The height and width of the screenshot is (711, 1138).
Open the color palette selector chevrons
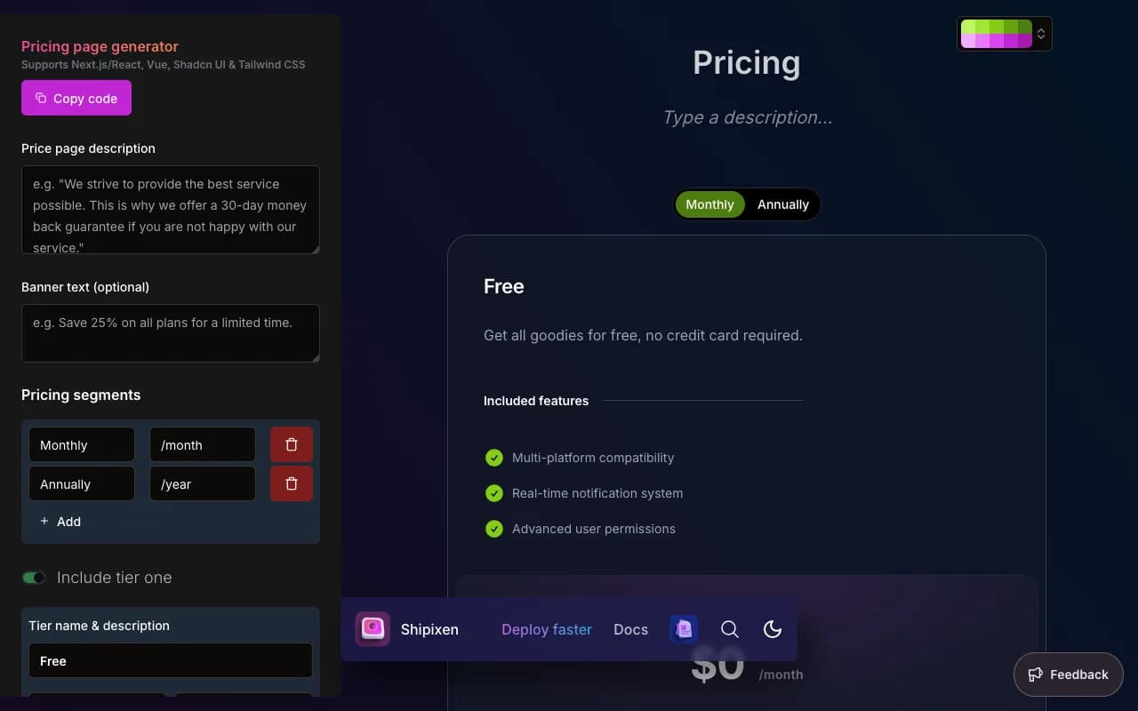pyautogui.click(x=1040, y=33)
